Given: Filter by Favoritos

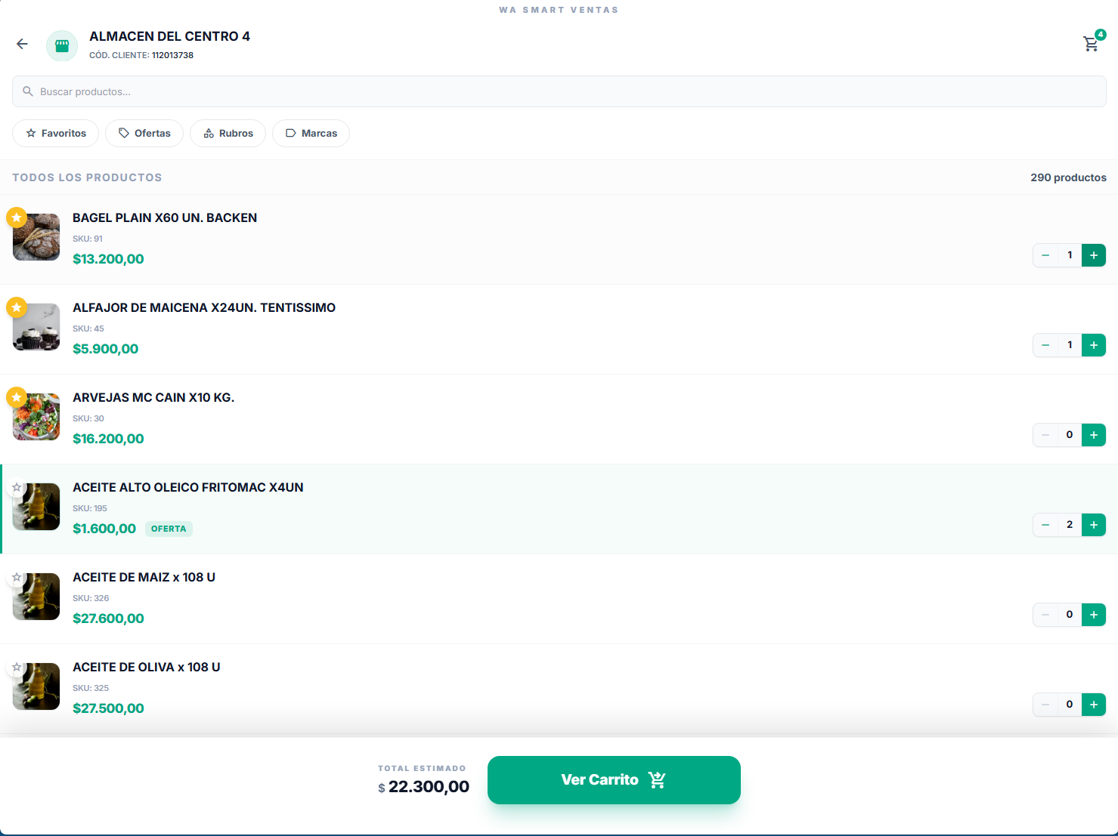Looking at the screenshot, I should 56,133.
